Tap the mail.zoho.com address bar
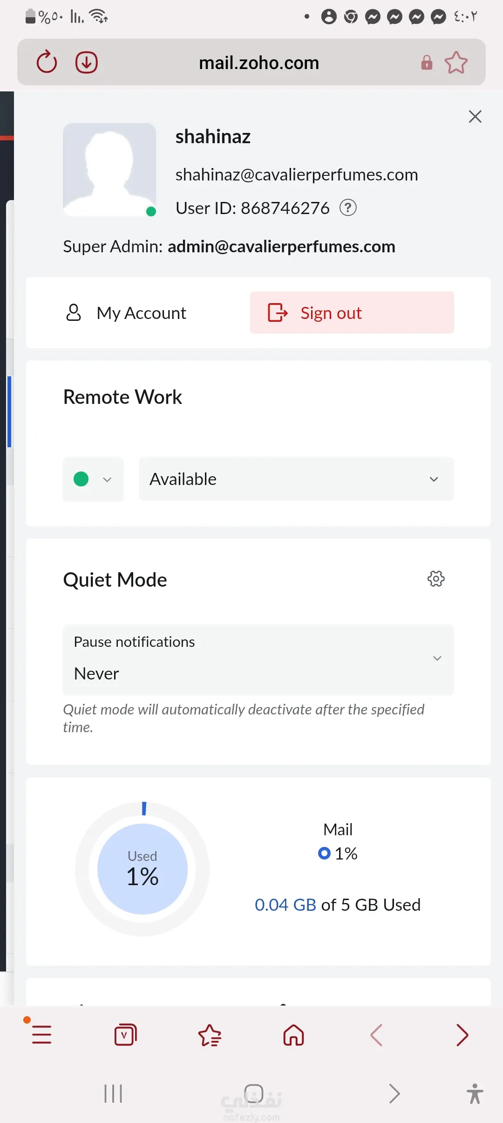 (x=259, y=62)
